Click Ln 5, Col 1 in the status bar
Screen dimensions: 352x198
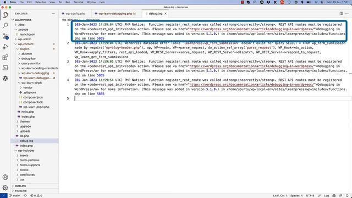pos(280,196)
